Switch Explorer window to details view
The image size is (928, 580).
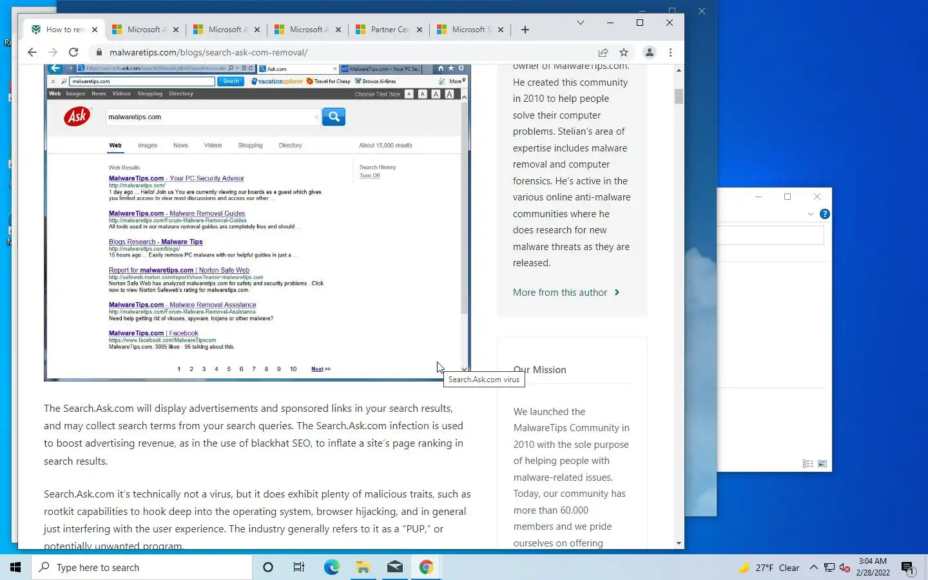point(808,464)
